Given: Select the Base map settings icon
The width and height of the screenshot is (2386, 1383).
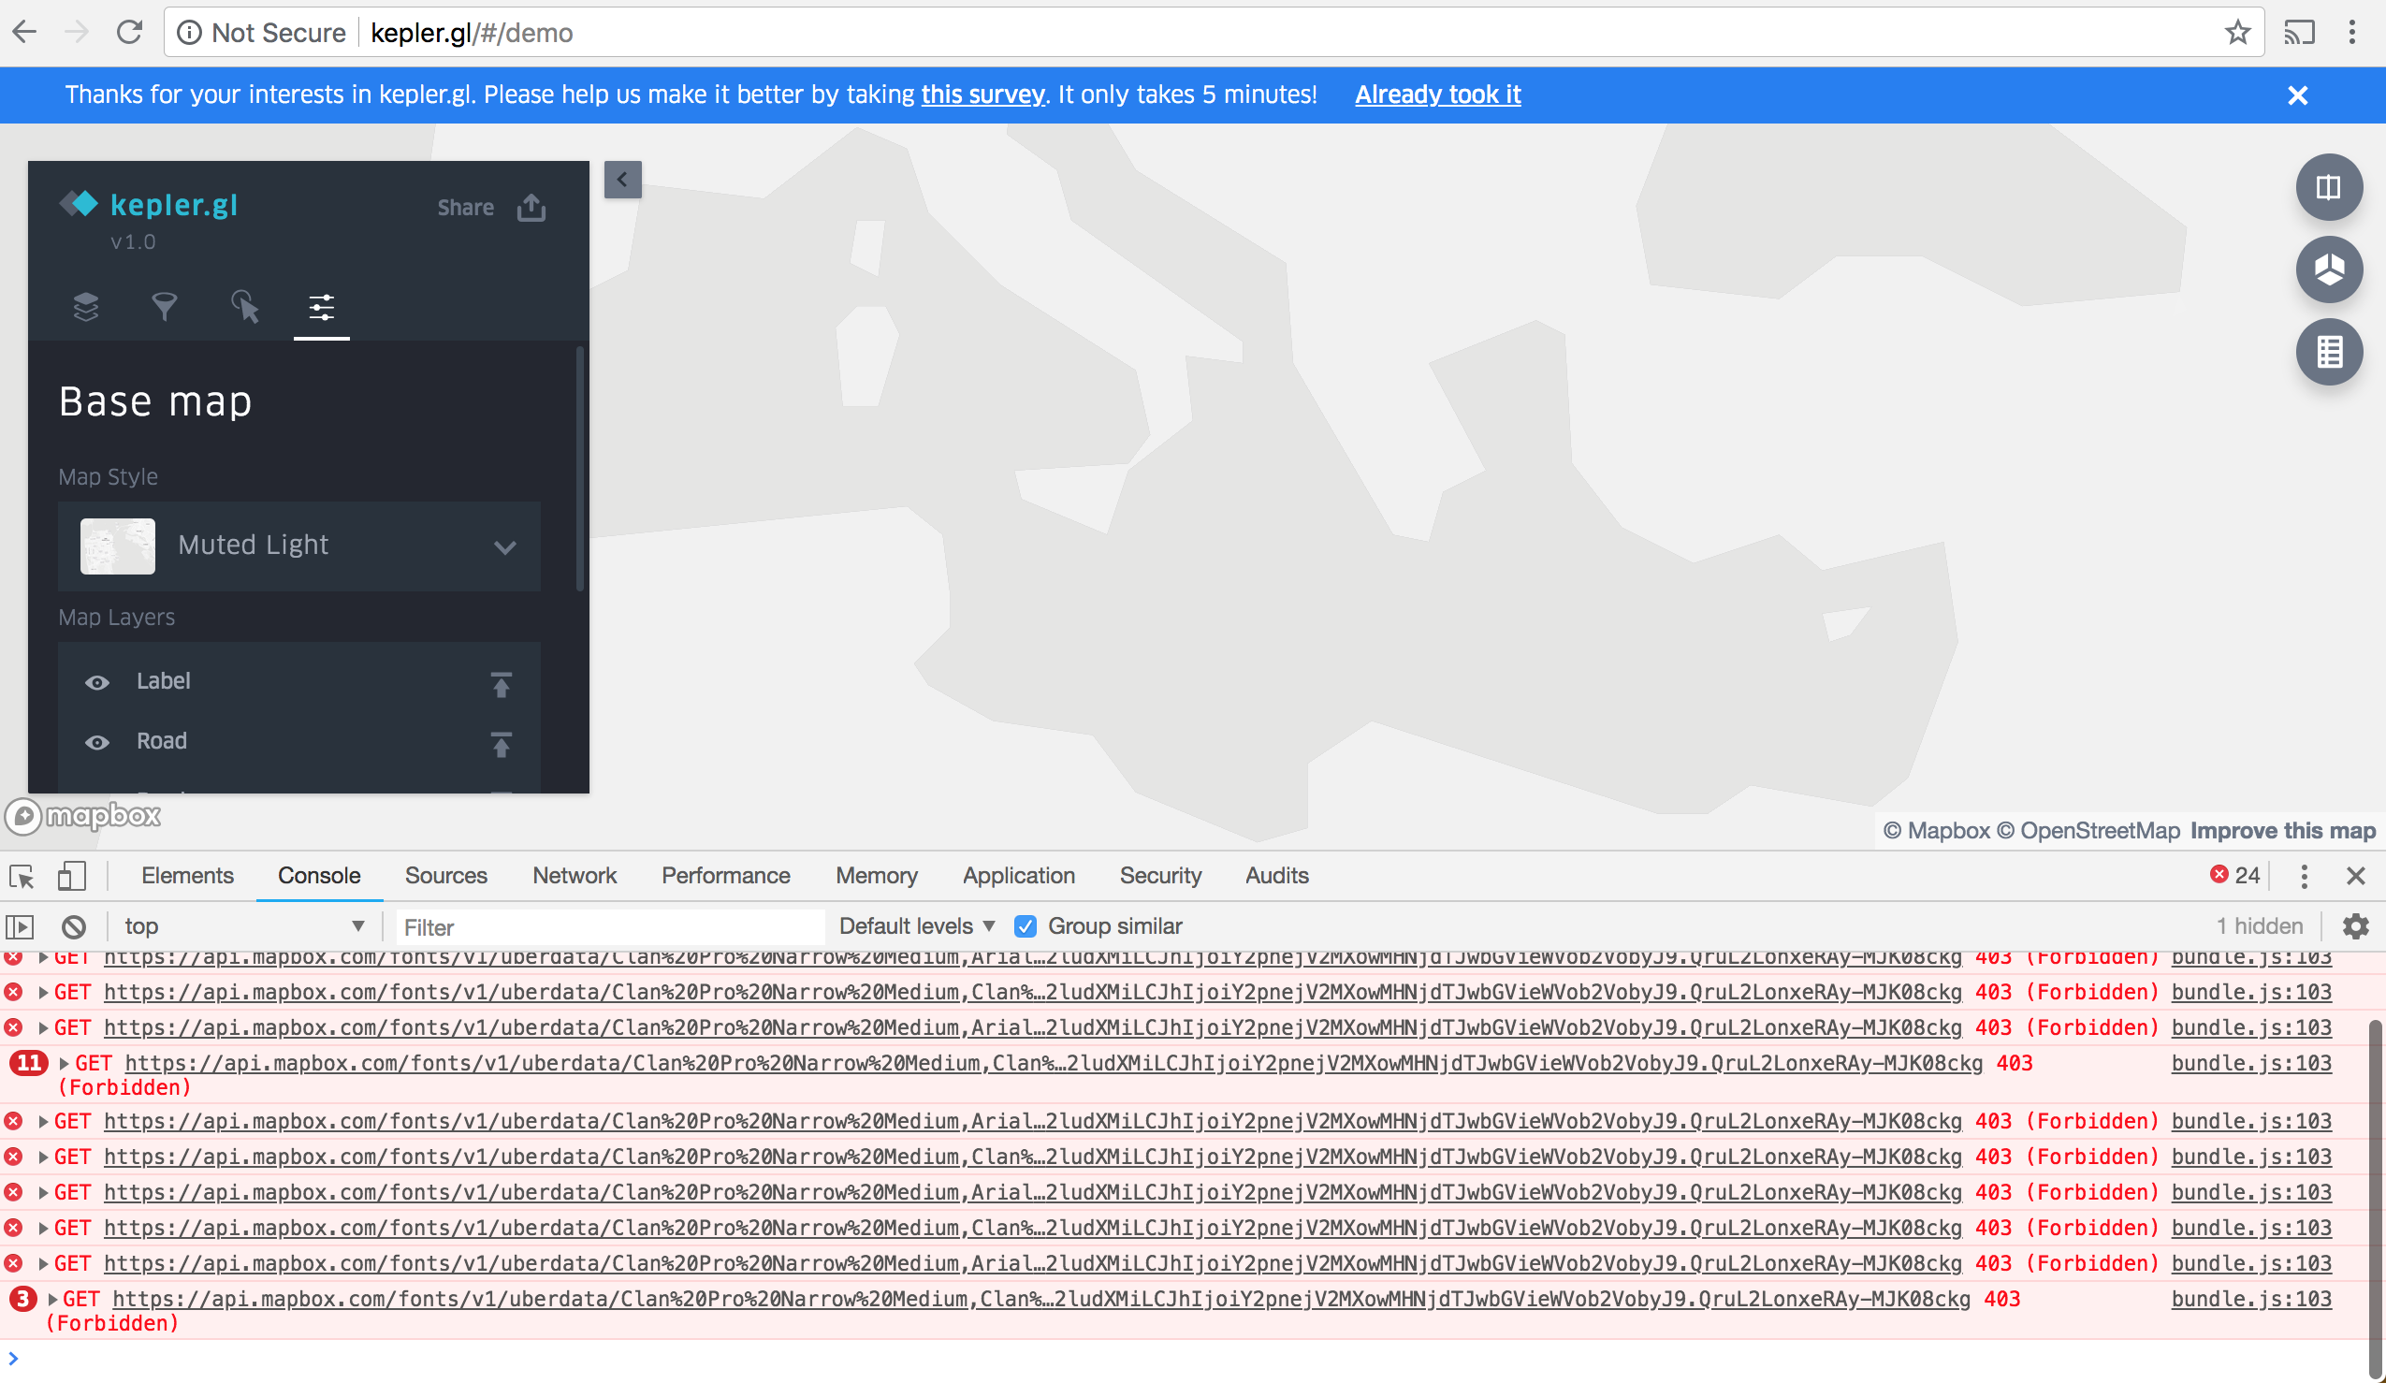Looking at the screenshot, I should click(x=321, y=307).
